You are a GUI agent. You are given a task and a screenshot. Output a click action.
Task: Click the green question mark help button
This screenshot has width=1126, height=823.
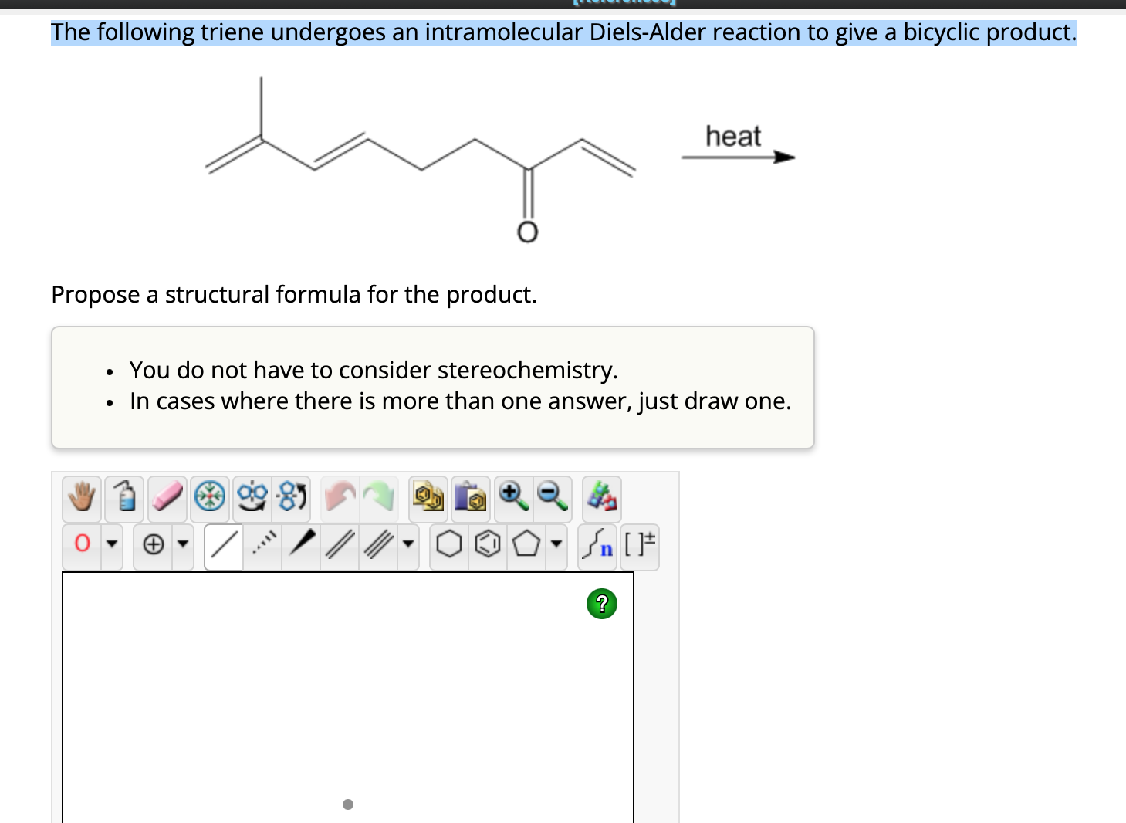602,605
